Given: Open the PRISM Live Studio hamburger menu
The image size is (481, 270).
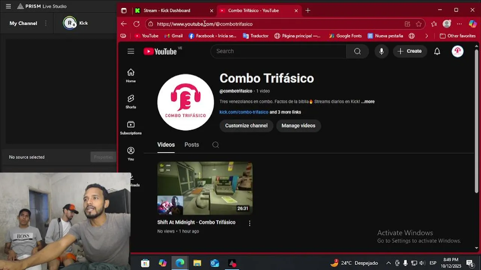Looking at the screenshot, I should pyautogui.click(x=8, y=6).
